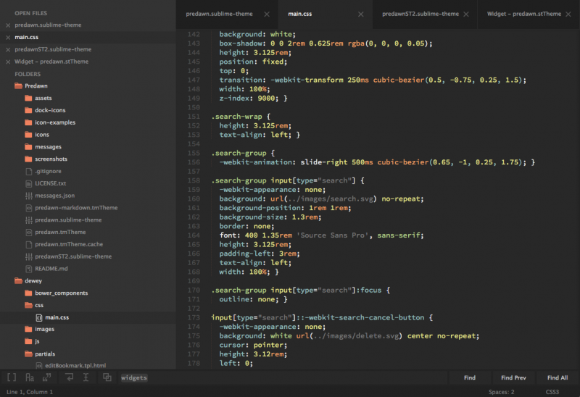Close the predawn.sublime-theme tab
Image resolution: width=580 pixels, height=397 pixels.
pos(267,14)
